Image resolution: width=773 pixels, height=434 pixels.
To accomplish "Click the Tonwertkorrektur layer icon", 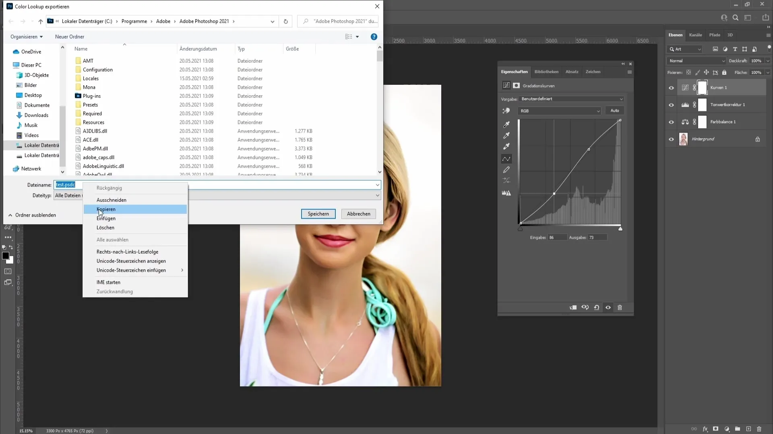I will pyautogui.click(x=685, y=104).
